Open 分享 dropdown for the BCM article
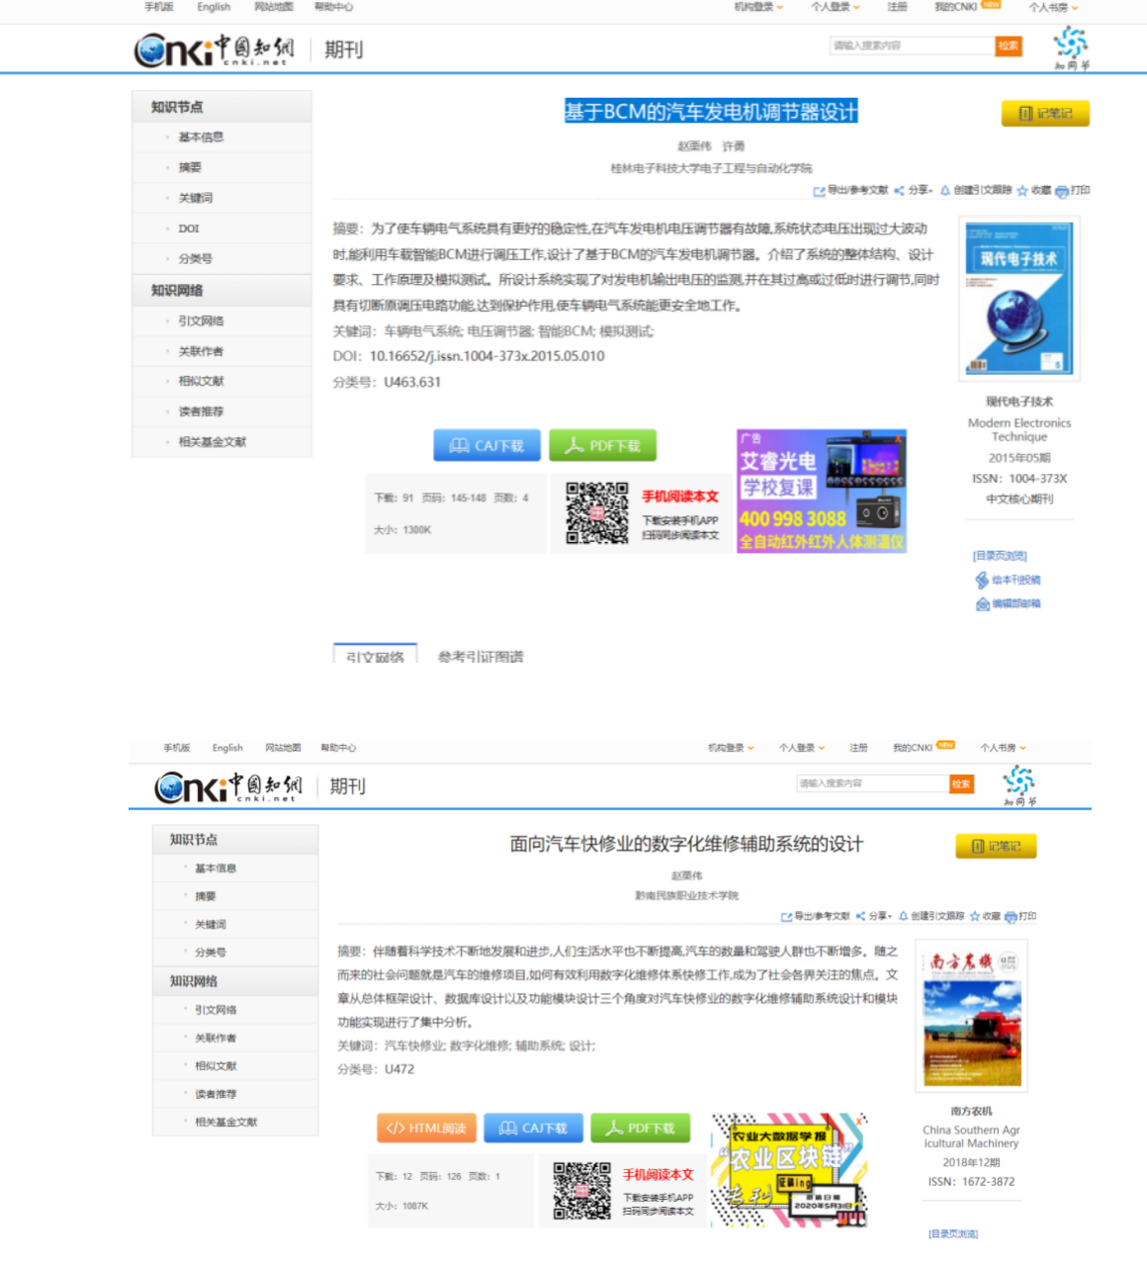 coord(914,190)
